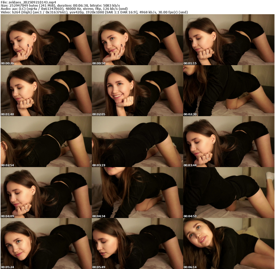Click the 00:06:14 timestamp label

[190, 267]
